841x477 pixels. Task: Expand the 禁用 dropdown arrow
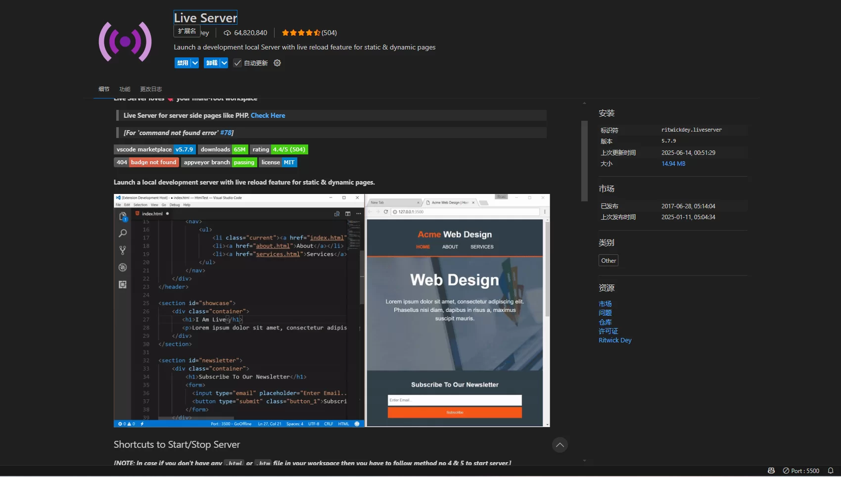click(195, 63)
